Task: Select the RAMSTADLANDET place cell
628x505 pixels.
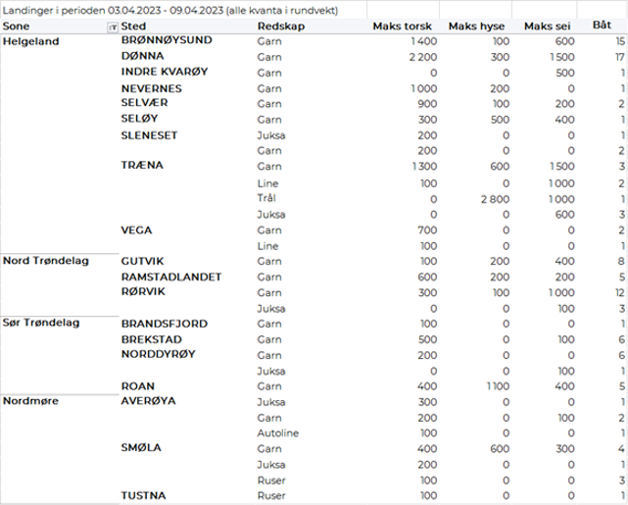Action: click(172, 277)
